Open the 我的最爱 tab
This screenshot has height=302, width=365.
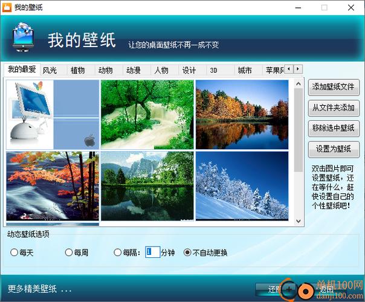point(22,69)
